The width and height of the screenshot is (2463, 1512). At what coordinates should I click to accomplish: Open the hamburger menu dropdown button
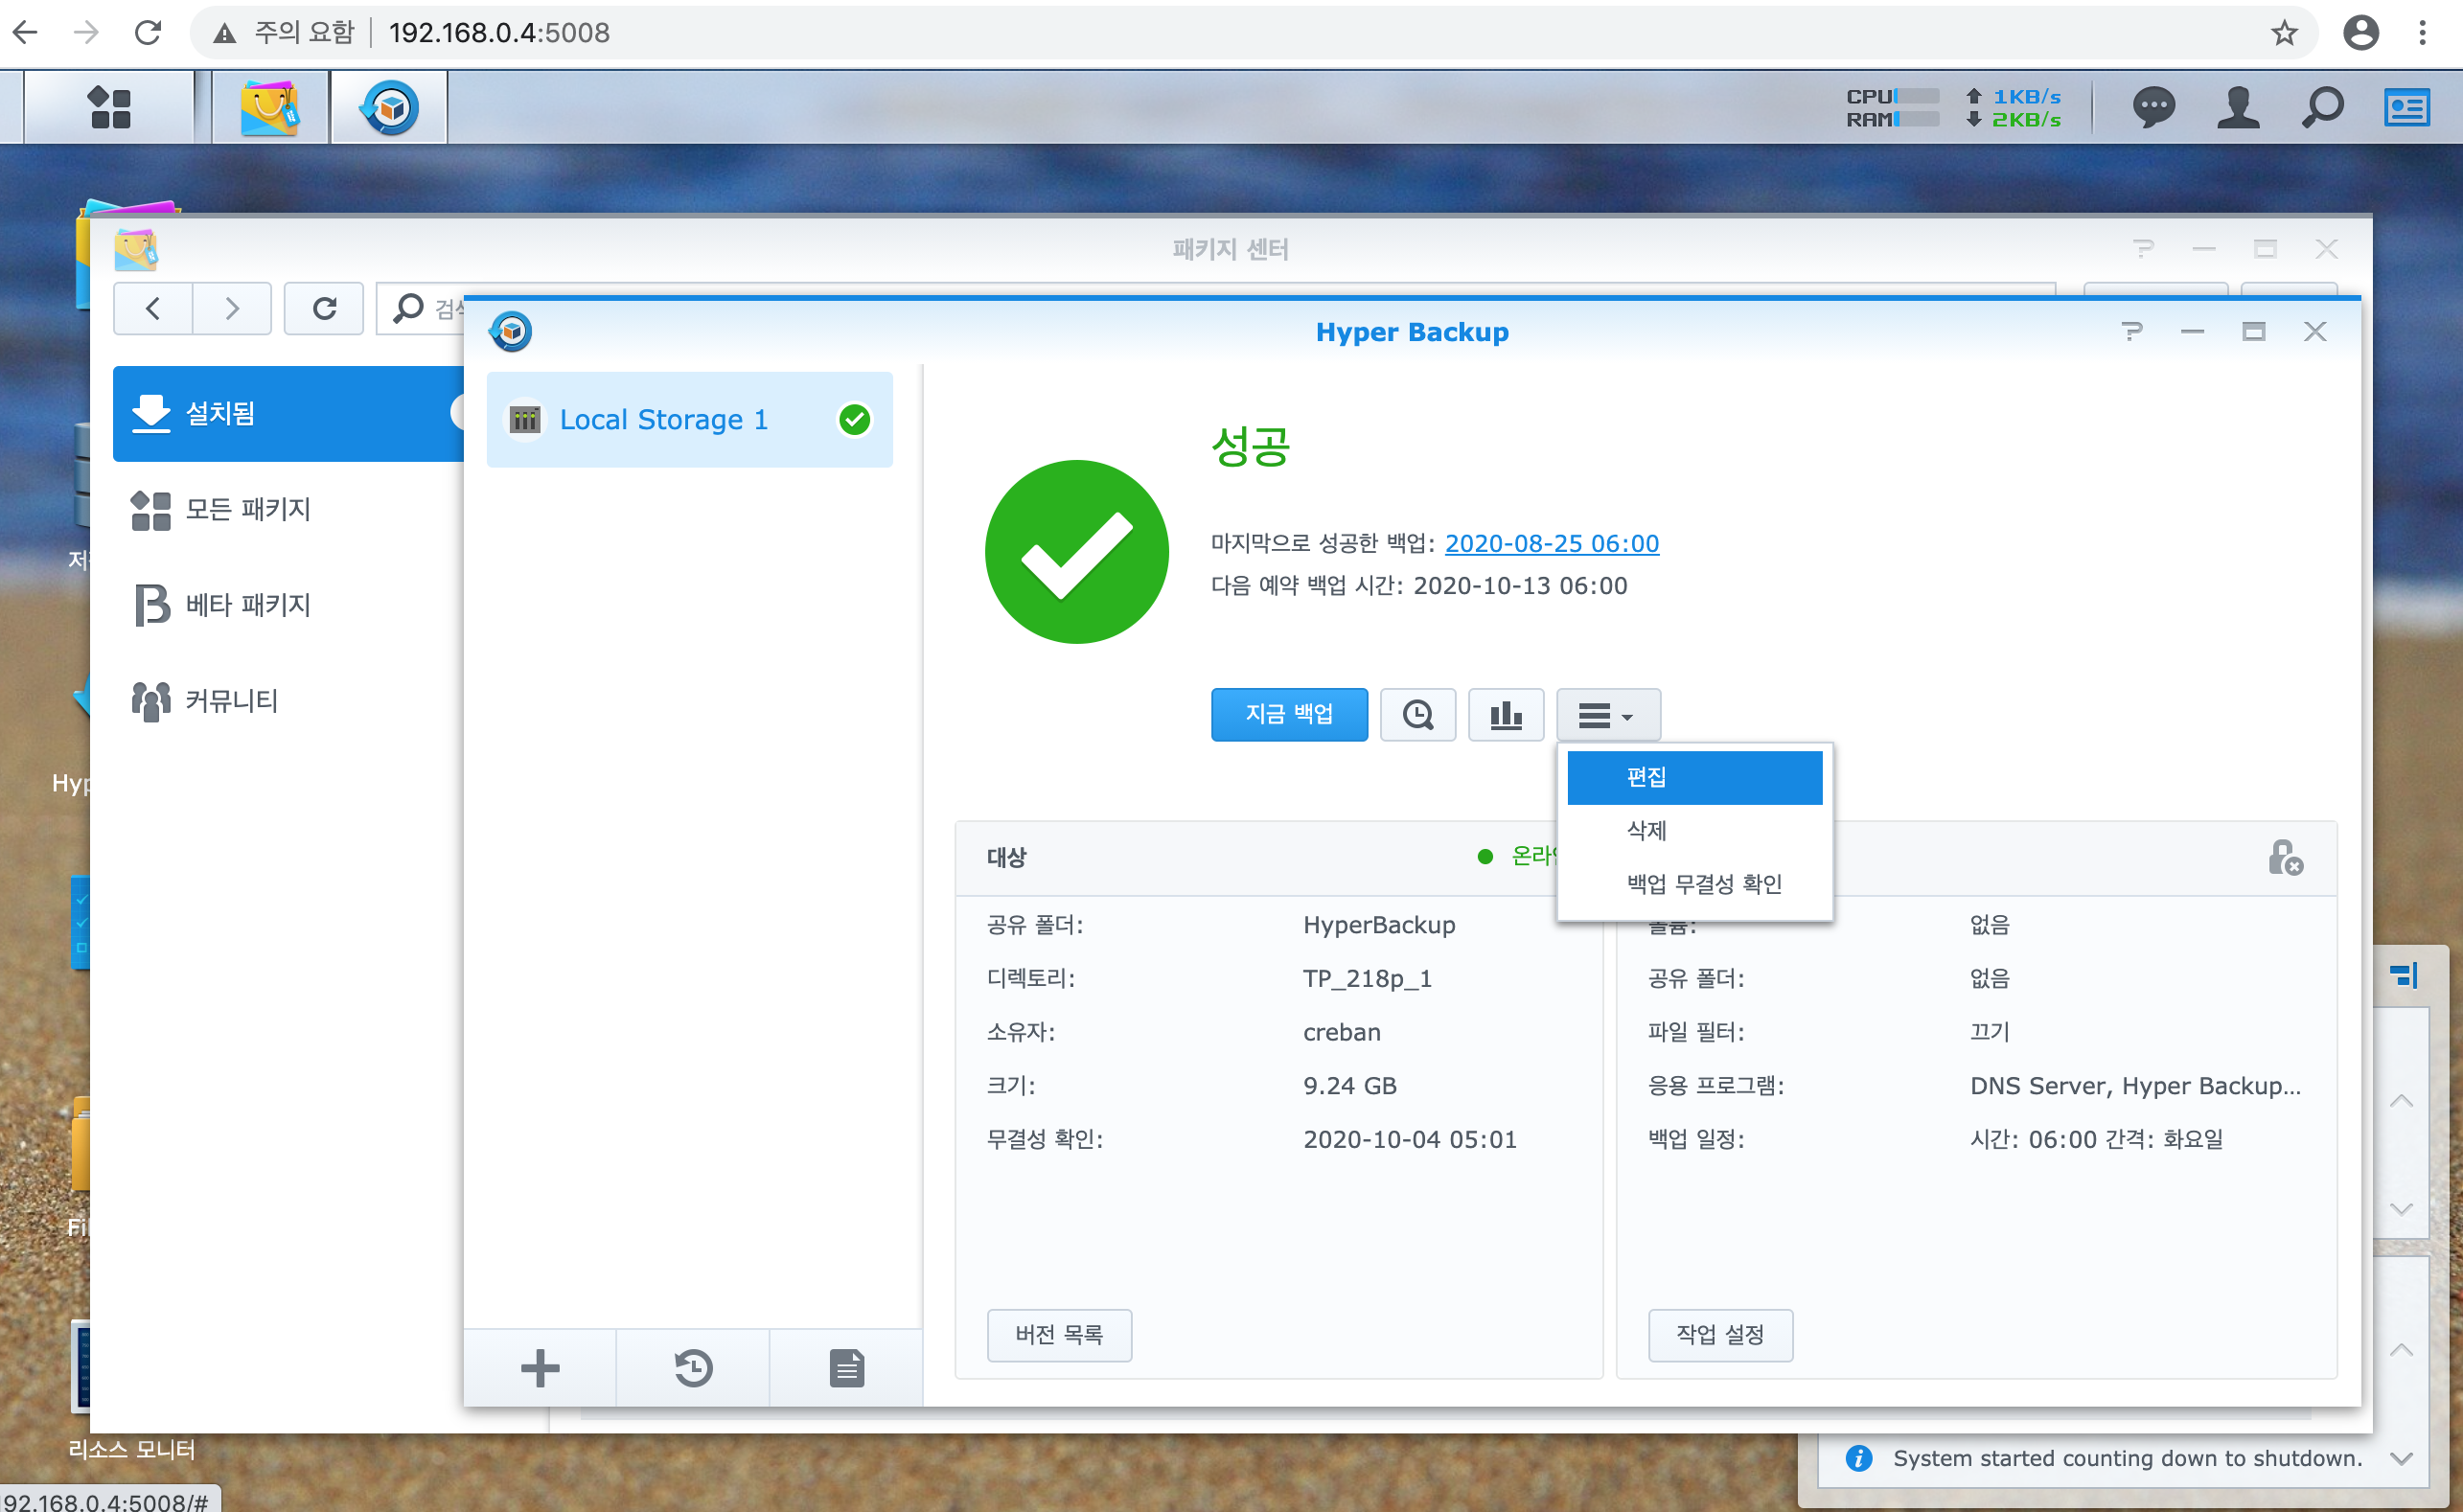point(1607,714)
